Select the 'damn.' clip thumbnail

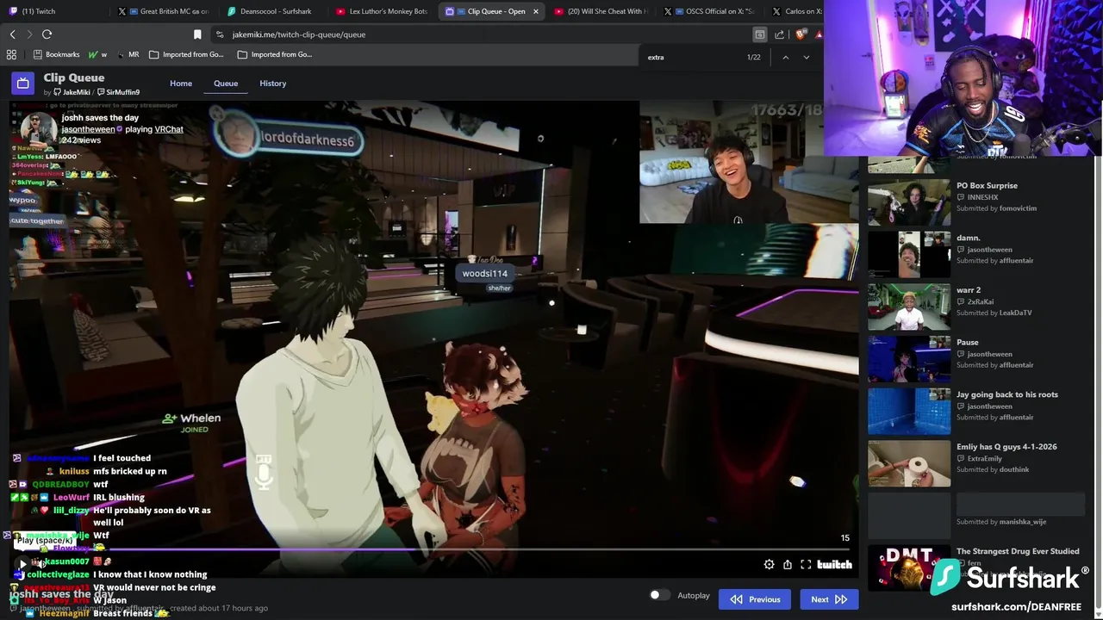pos(909,254)
